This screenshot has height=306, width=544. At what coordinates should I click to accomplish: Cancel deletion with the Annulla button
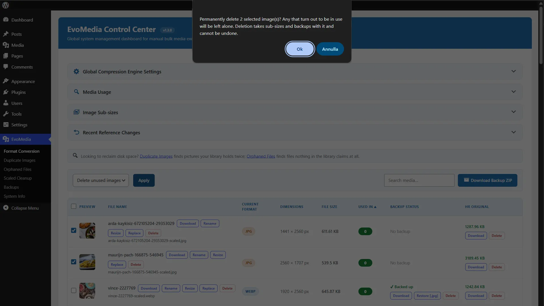click(330, 49)
